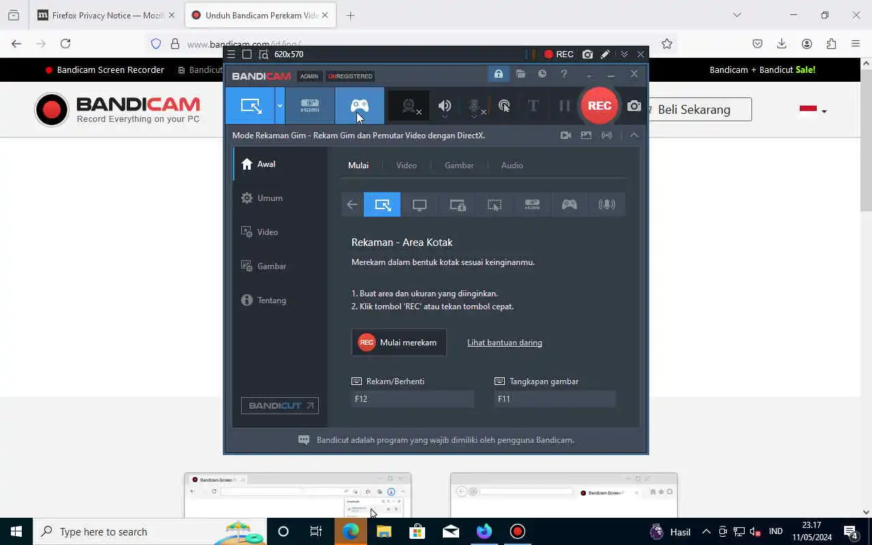The image size is (872, 545).
Task: Open the Gambar settings section in sidebar
Action: pyautogui.click(x=280, y=266)
